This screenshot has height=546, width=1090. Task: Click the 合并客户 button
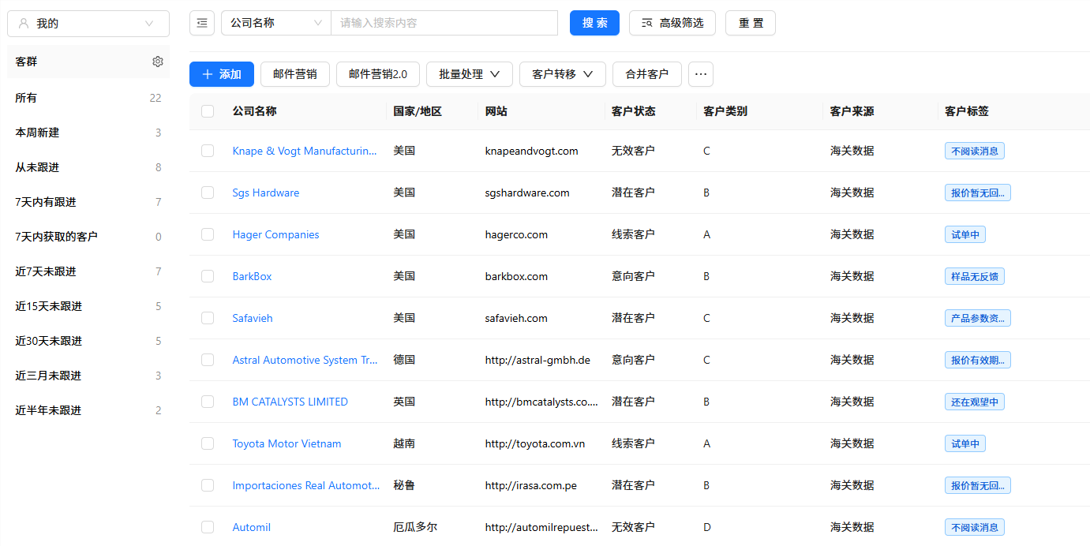click(647, 74)
